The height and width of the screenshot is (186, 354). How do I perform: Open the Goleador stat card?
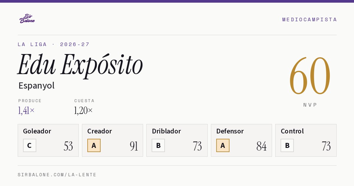pos(48,140)
